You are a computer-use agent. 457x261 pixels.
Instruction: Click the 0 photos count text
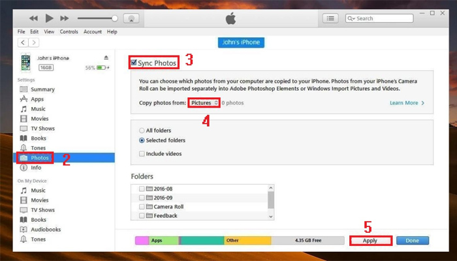pos(232,103)
